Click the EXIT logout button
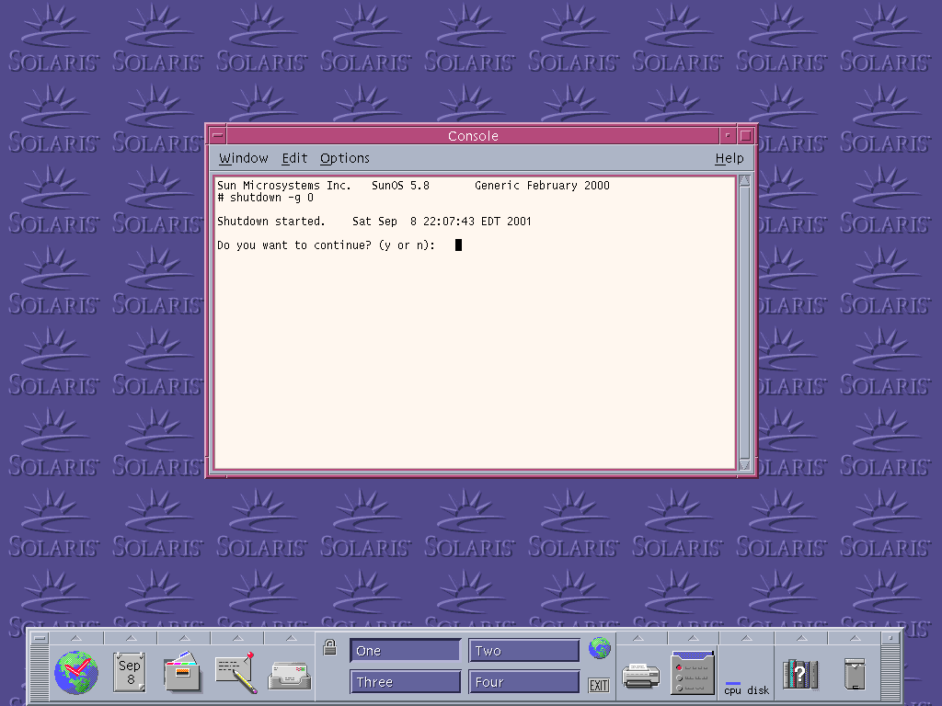The image size is (942, 706). (599, 685)
